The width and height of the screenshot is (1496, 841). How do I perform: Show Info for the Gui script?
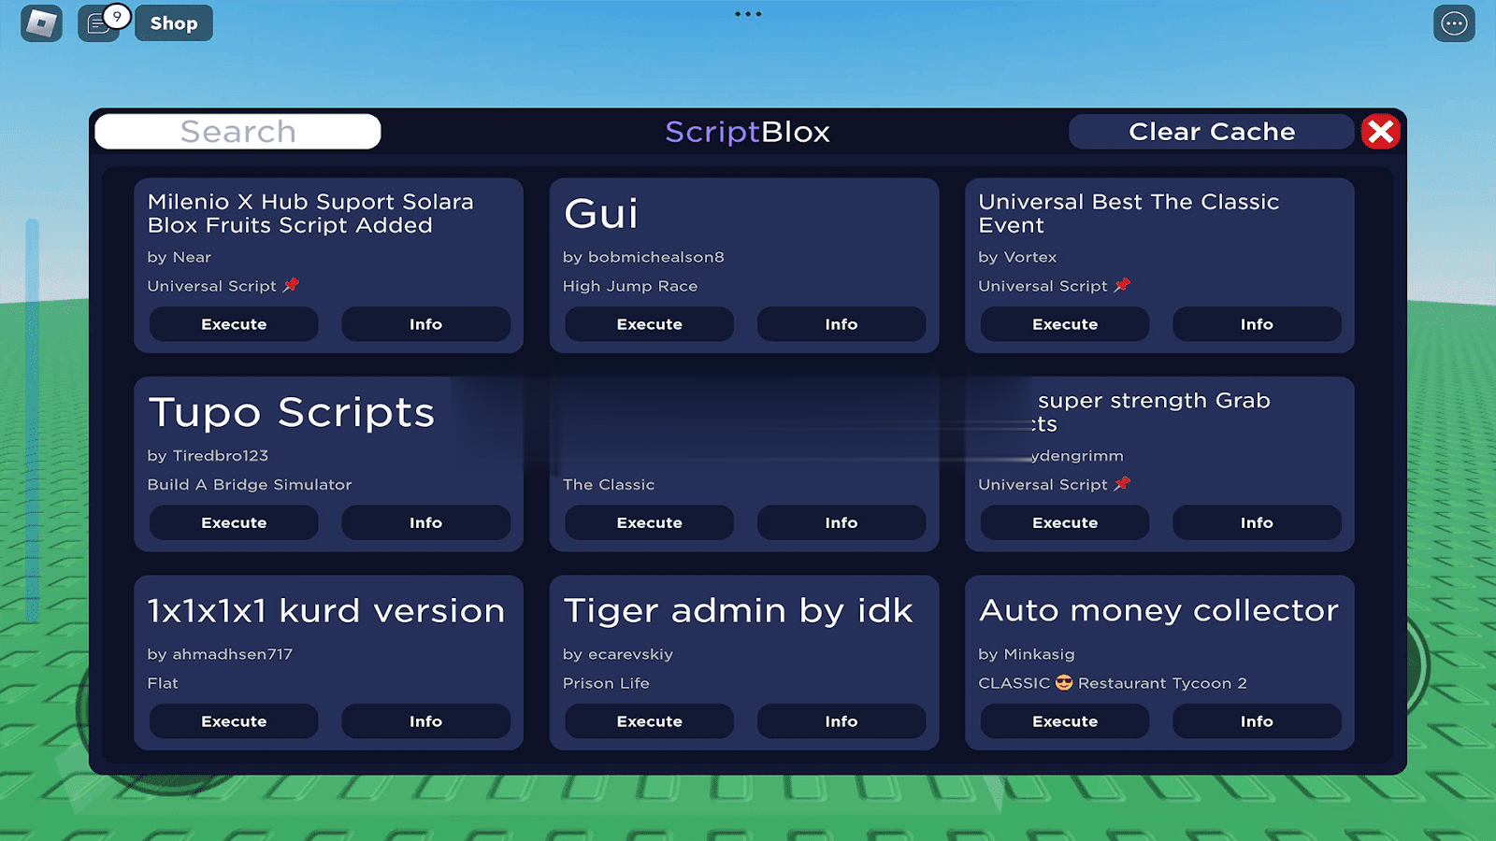[x=841, y=324]
